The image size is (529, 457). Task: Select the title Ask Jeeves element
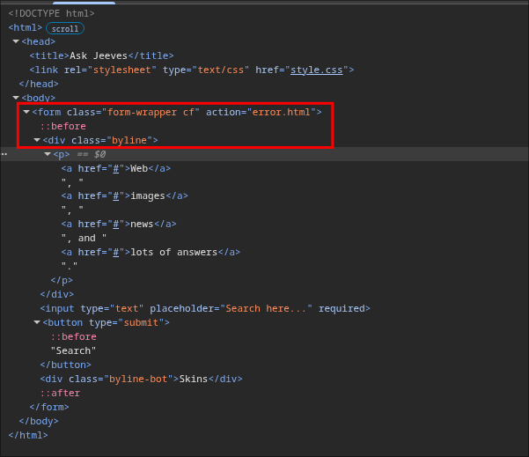(x=101, y=55)
